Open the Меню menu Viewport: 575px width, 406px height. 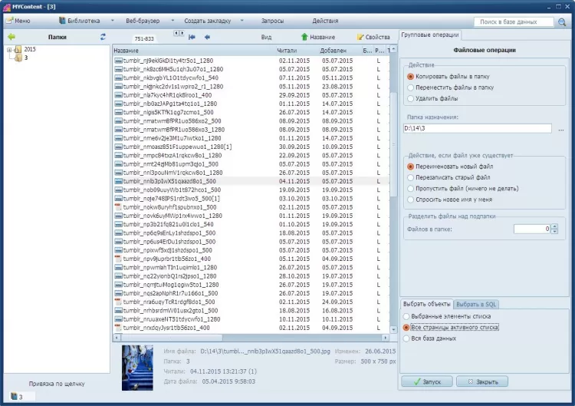click(x=18, y=21)
